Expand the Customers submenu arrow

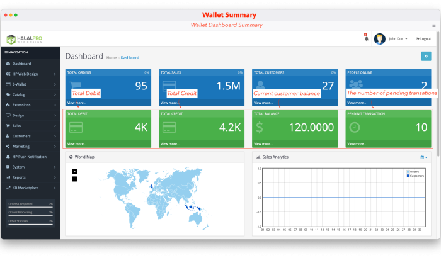(x=55, y=136)
